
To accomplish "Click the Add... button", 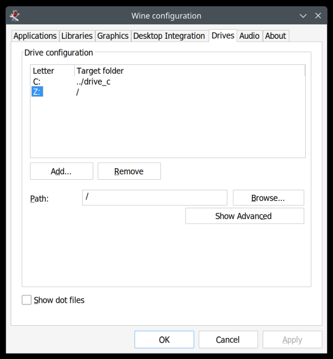I will point(62,171).
